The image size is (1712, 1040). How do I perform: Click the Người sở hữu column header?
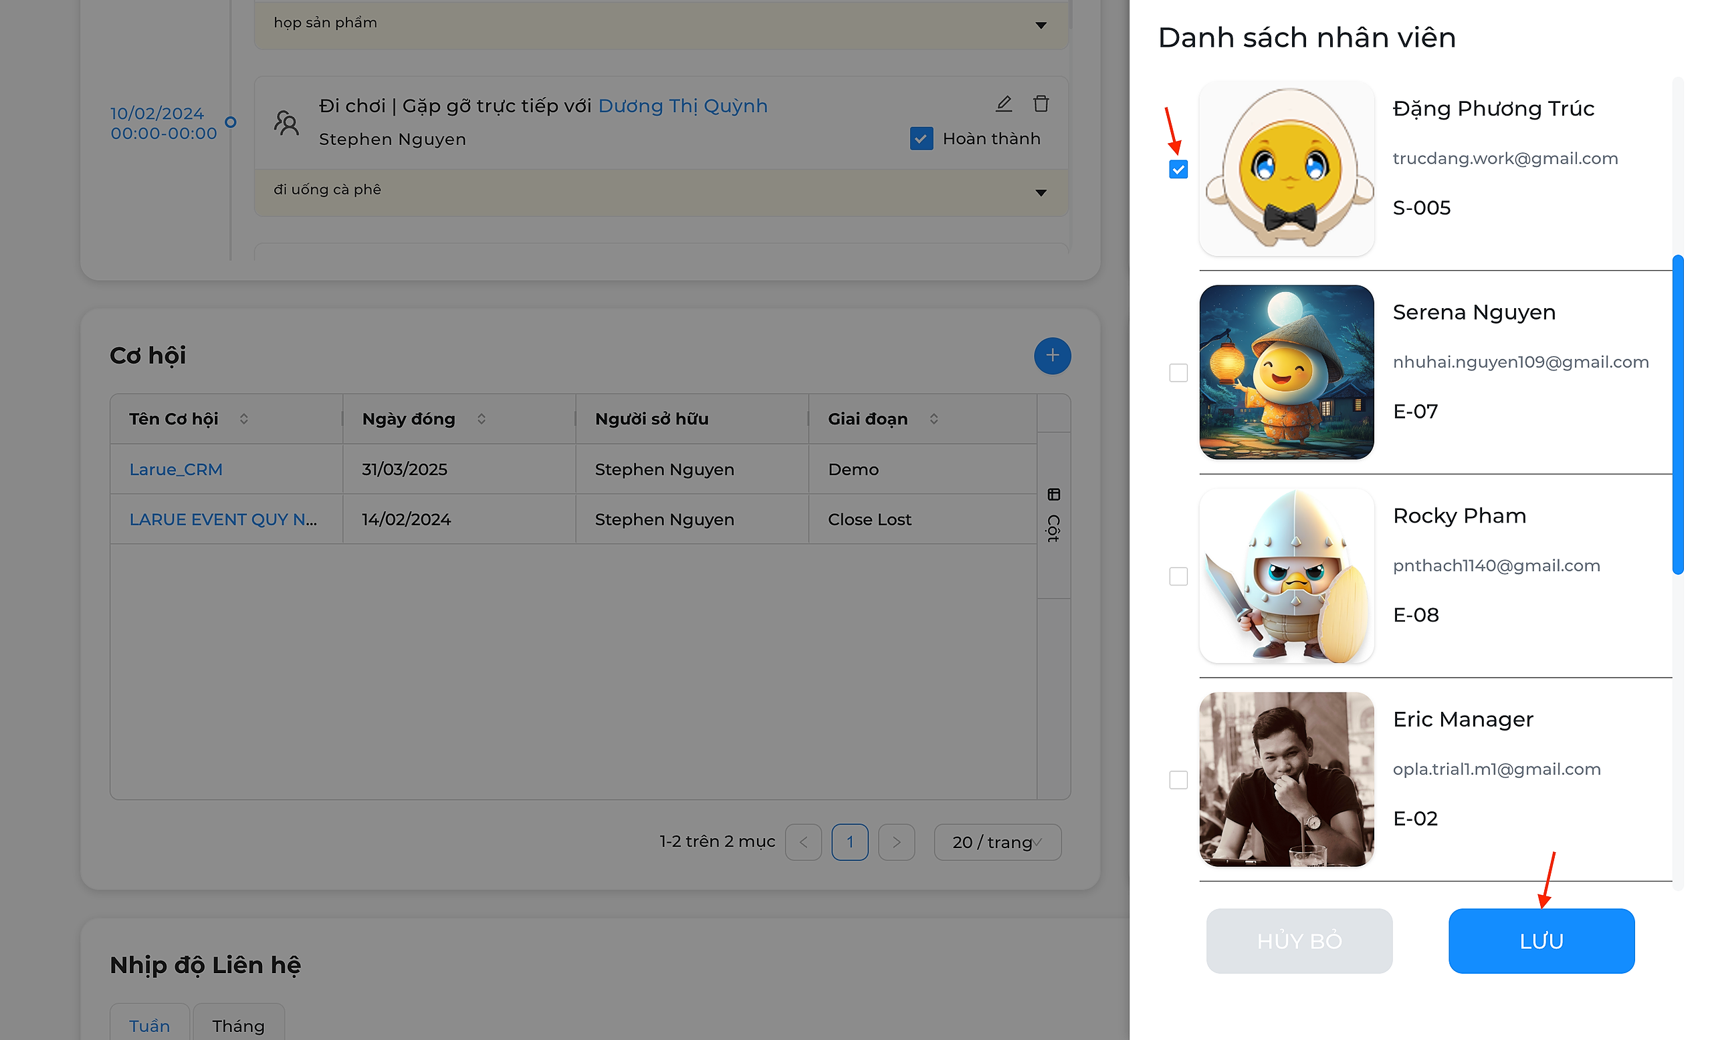652,418
